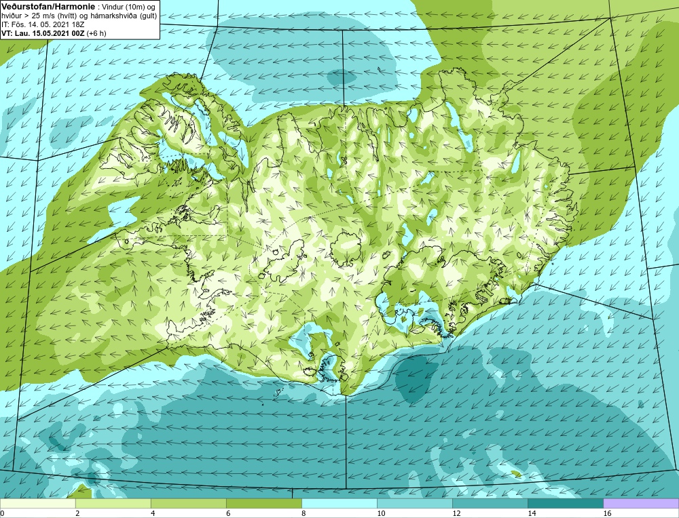Image resolution: width=679 pixels, height=518 pixels.
Task: Click the 'IT: Fös. 14. 05. 2021 18Z' text
Action: pos(43,24)
